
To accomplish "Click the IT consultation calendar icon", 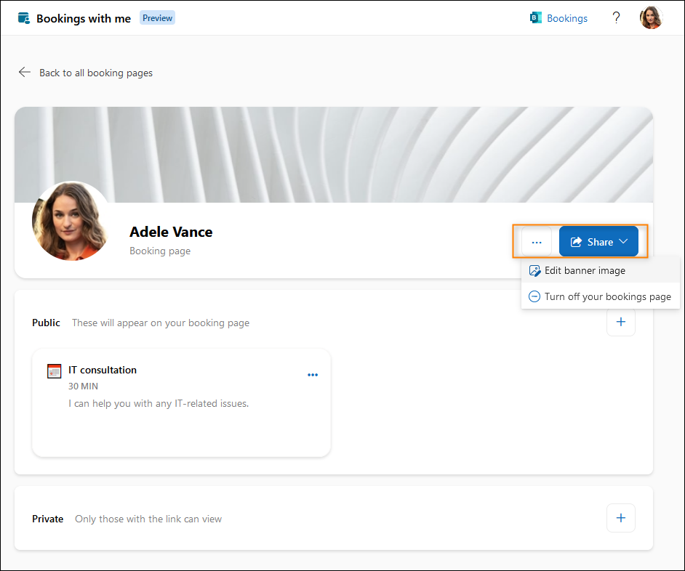I will 54,371.
